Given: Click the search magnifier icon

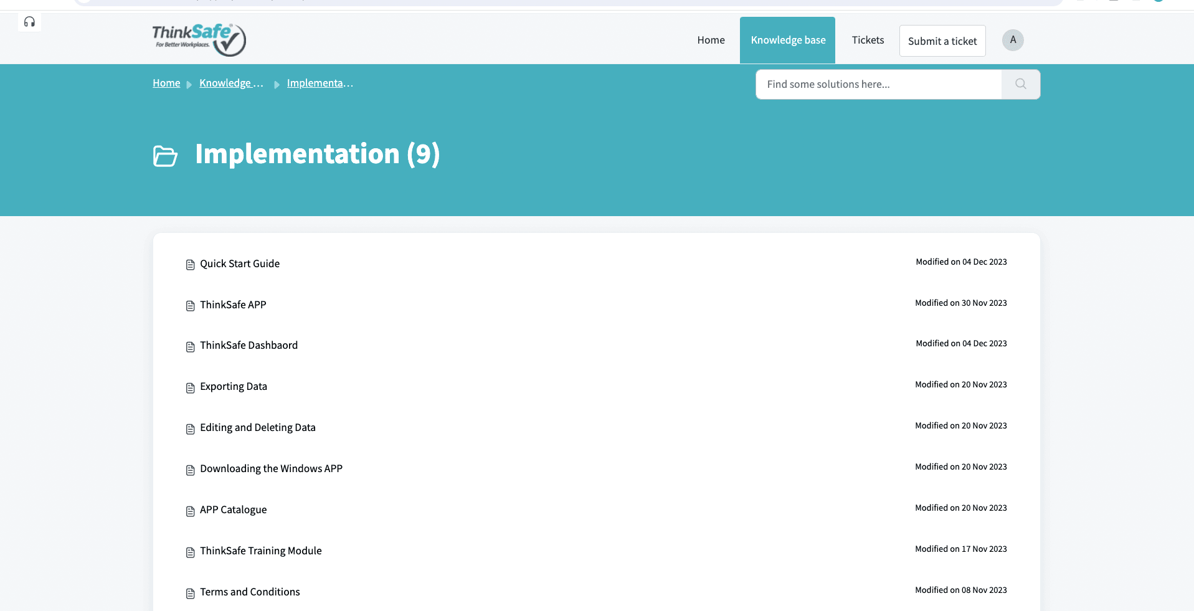Looking at the screenshot, I should tap(1020, 84).
